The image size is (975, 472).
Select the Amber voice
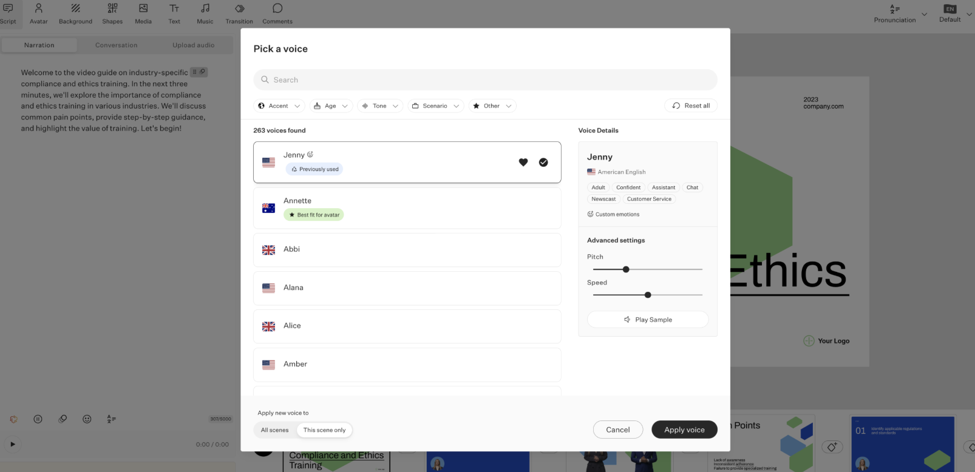[x=407, y=365]
